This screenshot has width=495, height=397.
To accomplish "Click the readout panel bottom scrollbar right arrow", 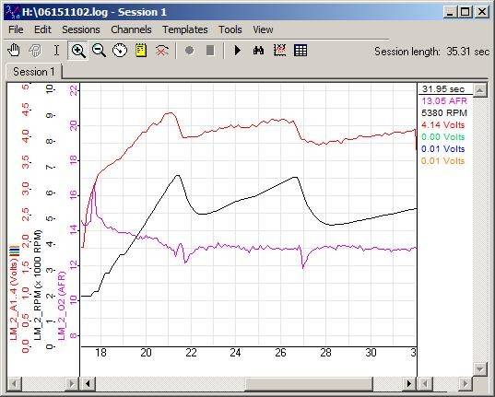I will [x=466, y=384].
